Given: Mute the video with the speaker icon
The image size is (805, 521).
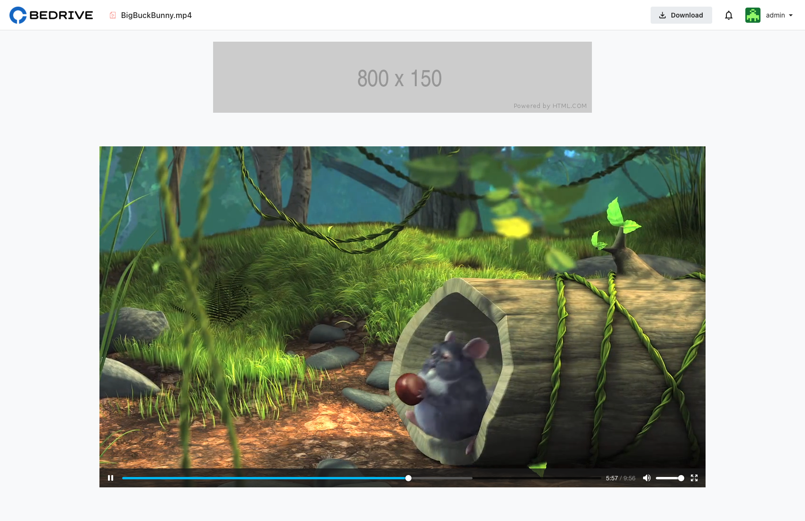Looking at the screenshot, I should 646,478.
